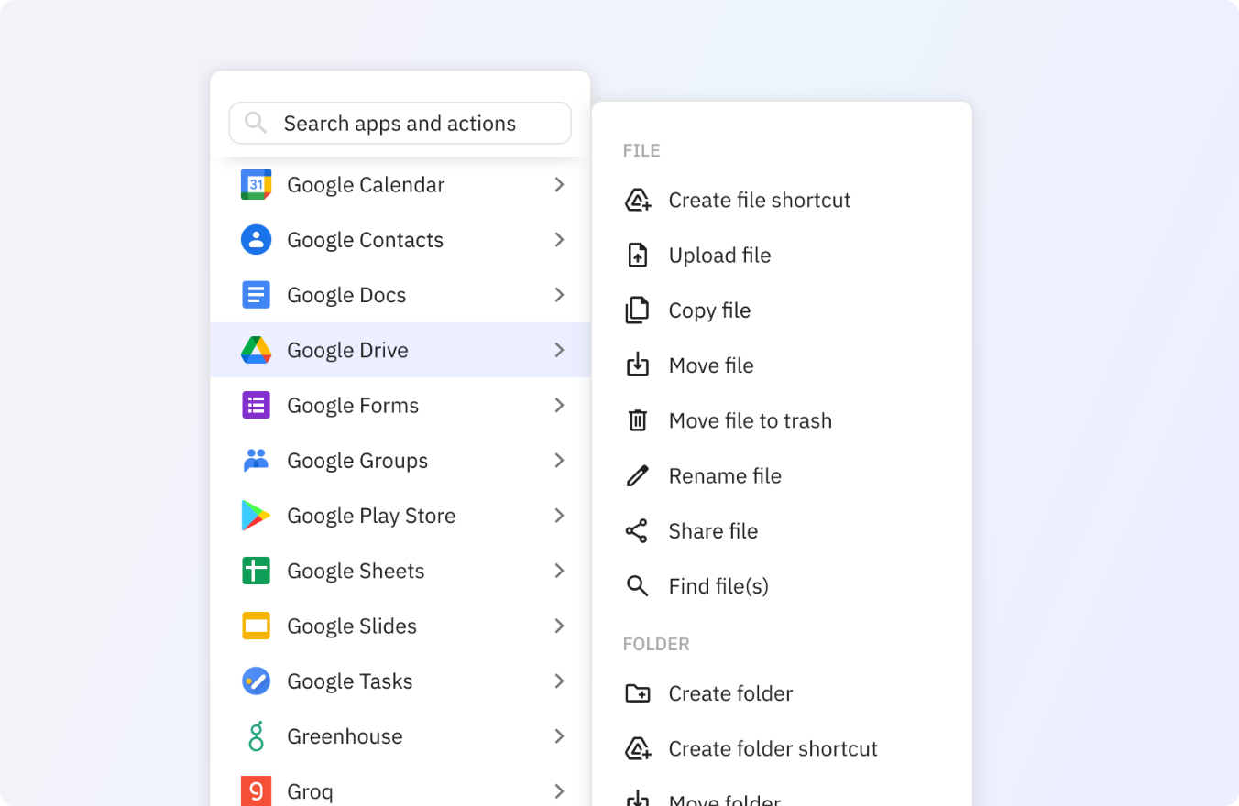Click the FILE section heading
1239x806 pixels.
coord(641,150)
